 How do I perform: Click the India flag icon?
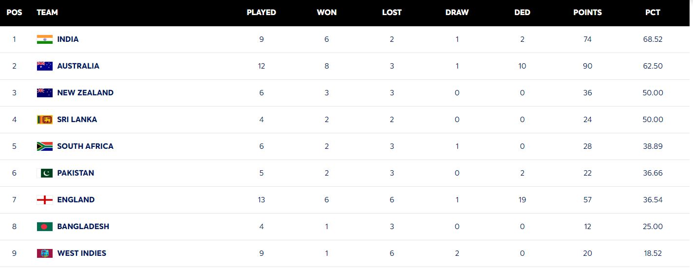45,39
